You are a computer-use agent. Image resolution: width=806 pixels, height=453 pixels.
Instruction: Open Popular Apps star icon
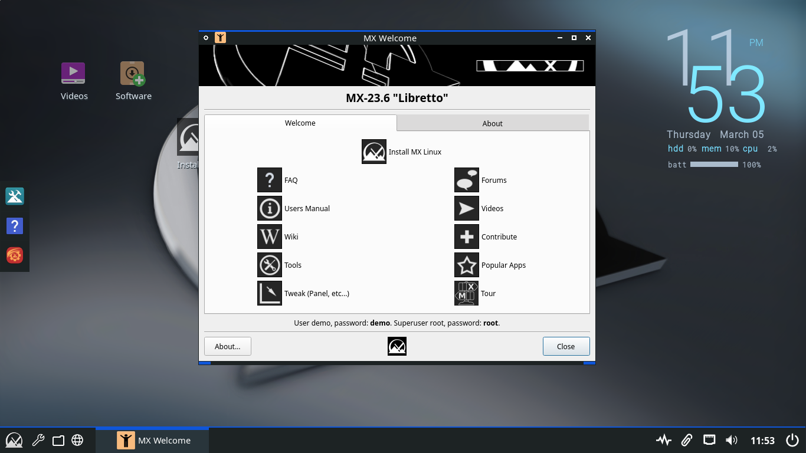click(x=466, y=265)
